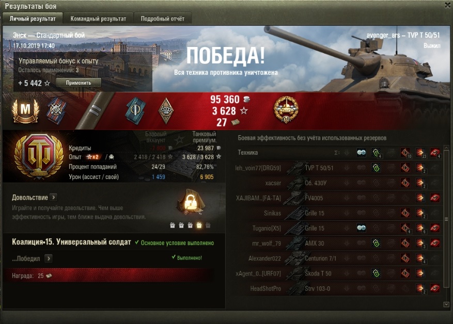Select the sword ribbon medal icon

pyautogui.click(x=136, y=111)
